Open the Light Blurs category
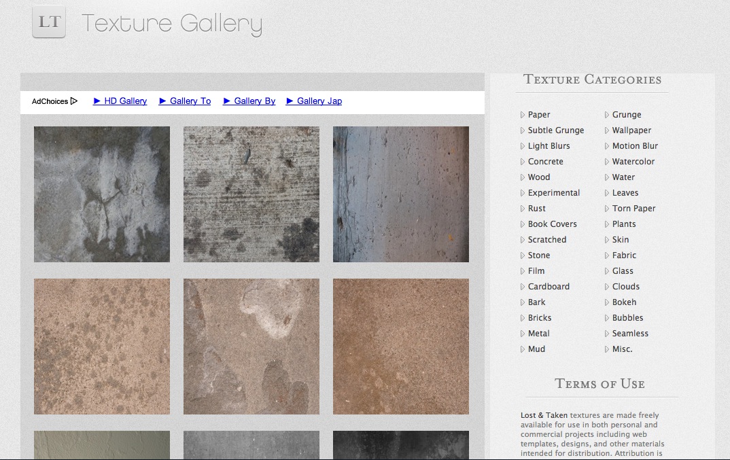This screenshot has height=460, width=730. pos(549,145)
